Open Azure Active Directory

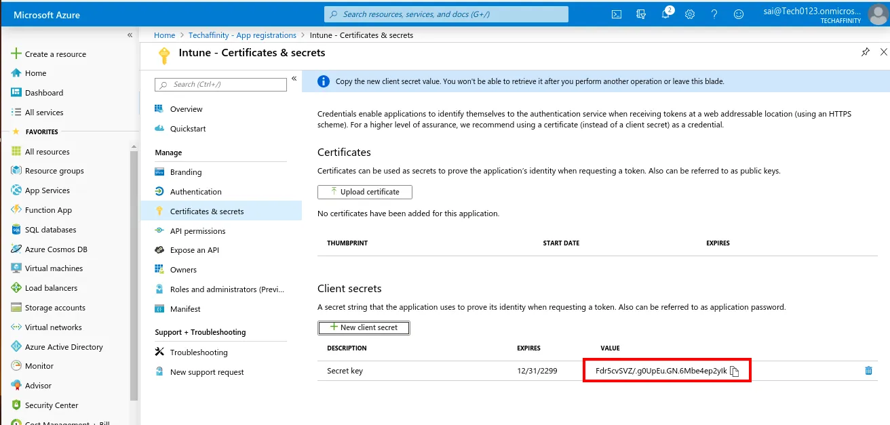coord(57,347)
